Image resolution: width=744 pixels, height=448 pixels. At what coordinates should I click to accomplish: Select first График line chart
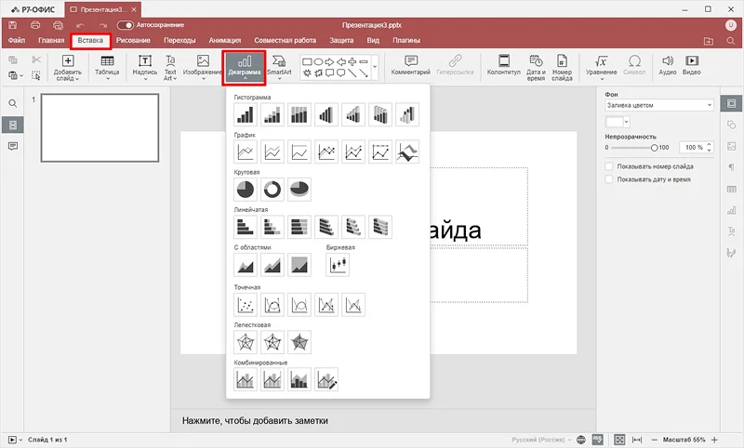[246, 152]
